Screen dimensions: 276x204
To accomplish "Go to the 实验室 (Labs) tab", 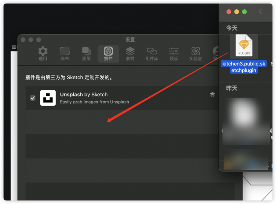I will [x=196, y=54].
